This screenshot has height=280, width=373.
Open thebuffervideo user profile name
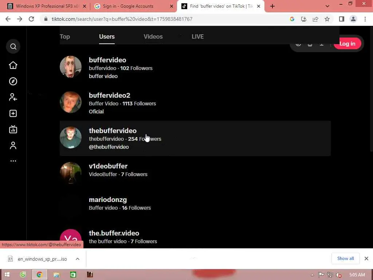coord(113,131)
